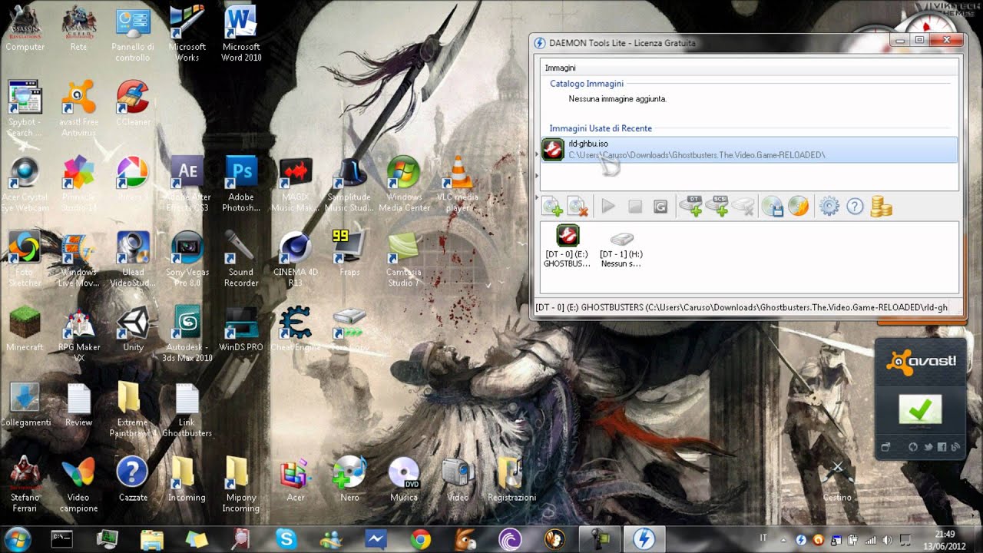Show hidden system tray icons arrow
This screenshot has width=983, height=553.
pos(783,539)
